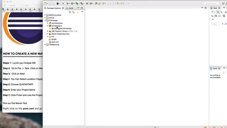The width and height of the screenshot is (227, 128).
Task: Click the New Task icon in Task List
Action: (x=212, y=12)
